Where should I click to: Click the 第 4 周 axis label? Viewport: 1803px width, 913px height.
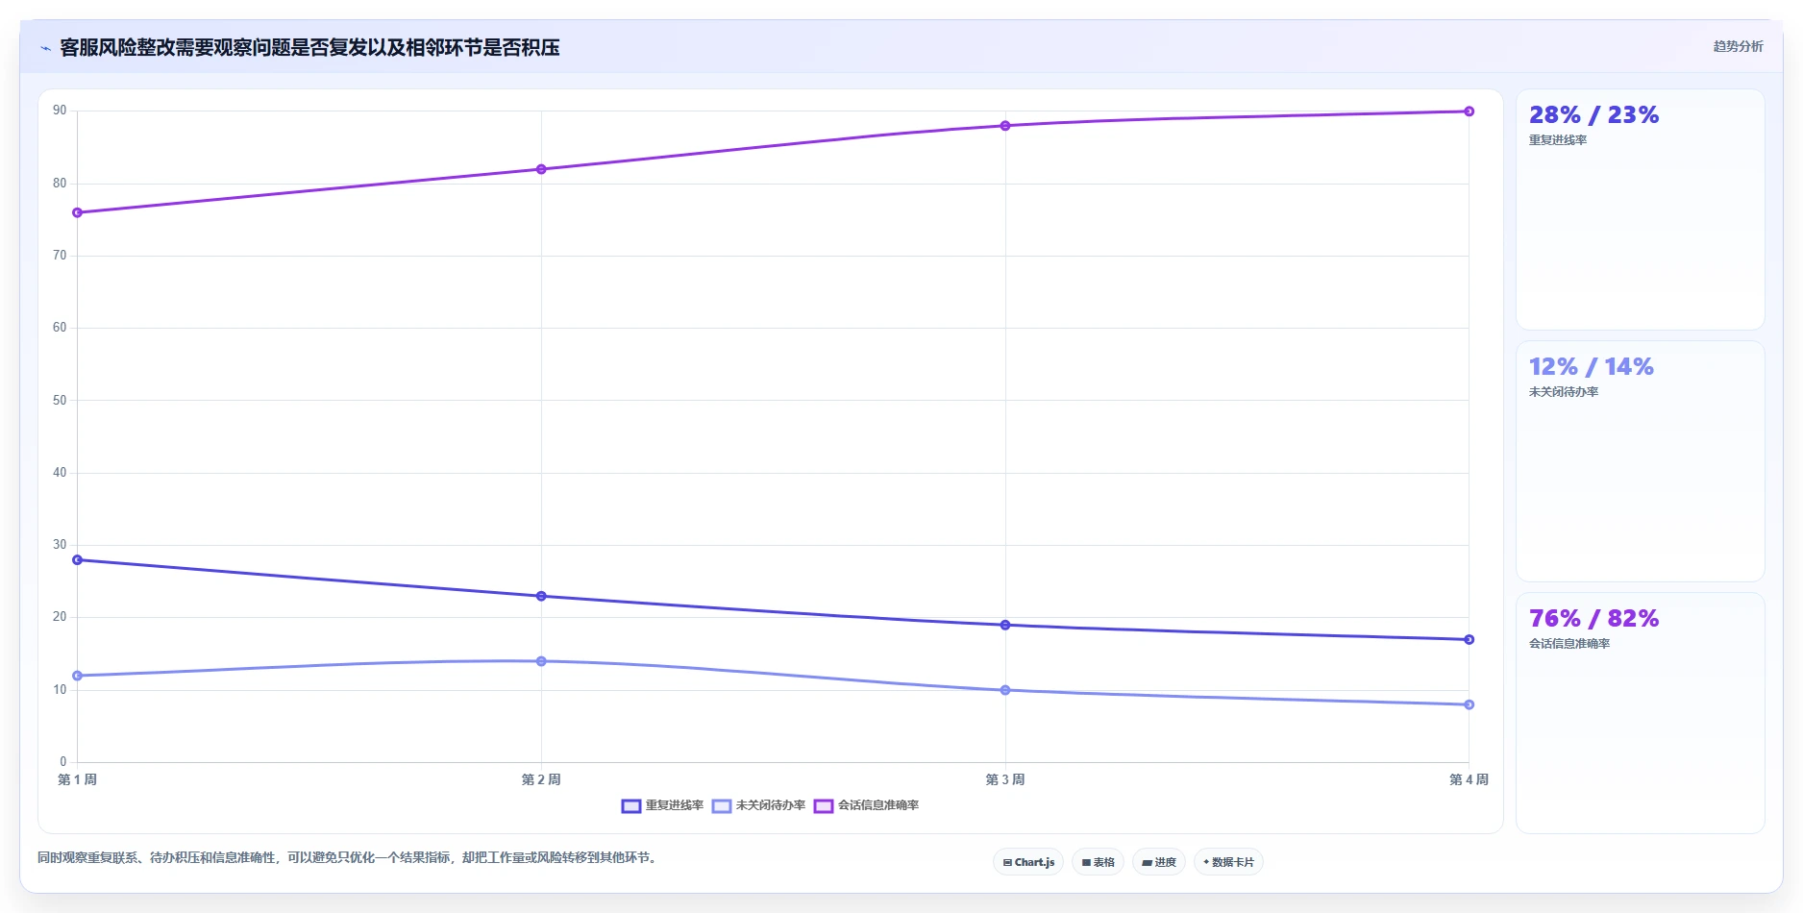point(1469,779)
